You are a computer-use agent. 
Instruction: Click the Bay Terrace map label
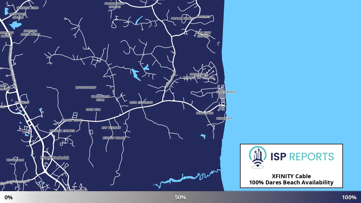111,128
